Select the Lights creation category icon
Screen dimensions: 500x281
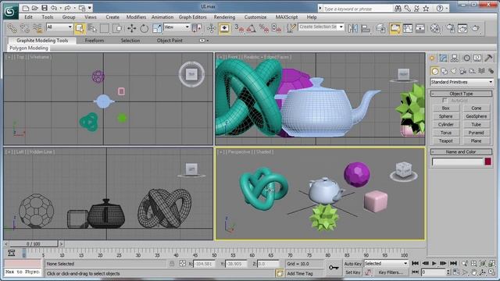click(x=453, y=71)
